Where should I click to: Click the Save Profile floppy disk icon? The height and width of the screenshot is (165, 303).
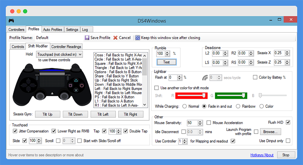click(87, 37)
